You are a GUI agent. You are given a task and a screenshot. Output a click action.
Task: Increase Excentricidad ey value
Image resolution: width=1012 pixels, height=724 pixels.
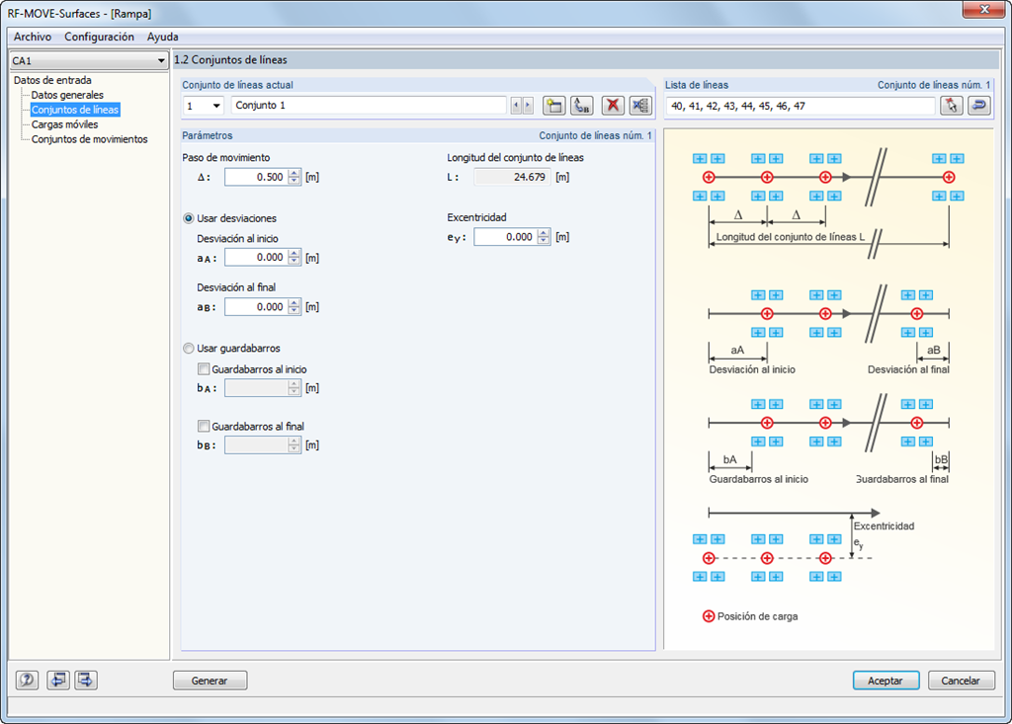click(x=544, y=233)
